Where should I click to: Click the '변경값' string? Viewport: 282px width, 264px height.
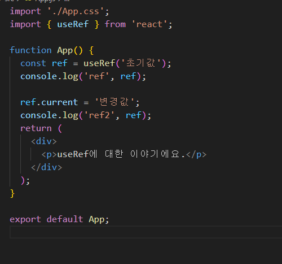pyautogui.click(x=114, y=102)
